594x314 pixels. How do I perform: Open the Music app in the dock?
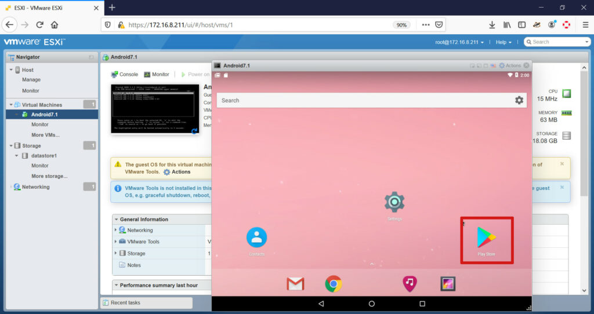[410, 283]
